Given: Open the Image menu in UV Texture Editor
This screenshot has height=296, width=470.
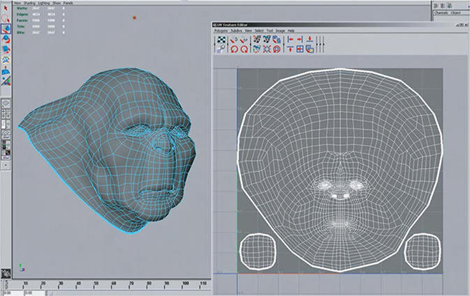Looking at the screenshot, I should click(281, 31).
